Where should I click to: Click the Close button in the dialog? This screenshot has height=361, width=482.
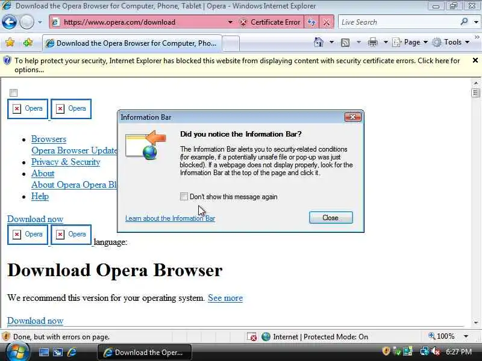pos(331,218)
